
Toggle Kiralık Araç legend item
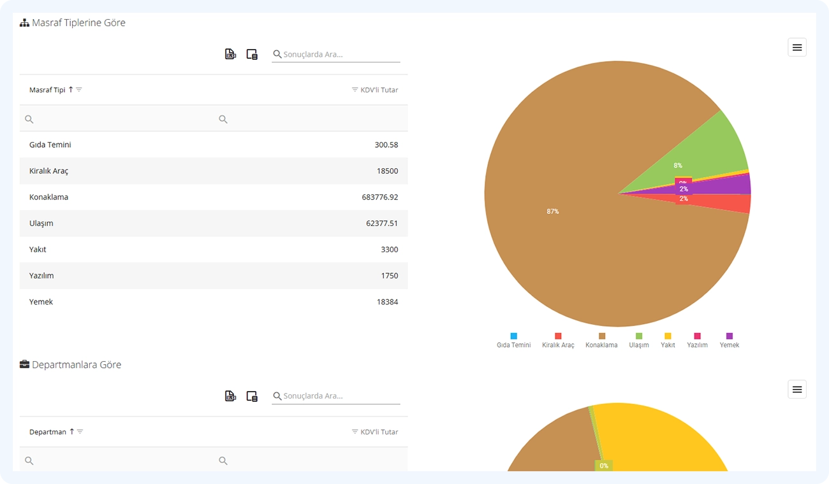point(558,340)
